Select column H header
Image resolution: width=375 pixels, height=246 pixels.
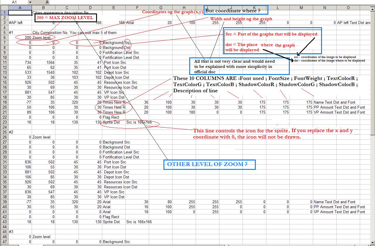point(184,8)
